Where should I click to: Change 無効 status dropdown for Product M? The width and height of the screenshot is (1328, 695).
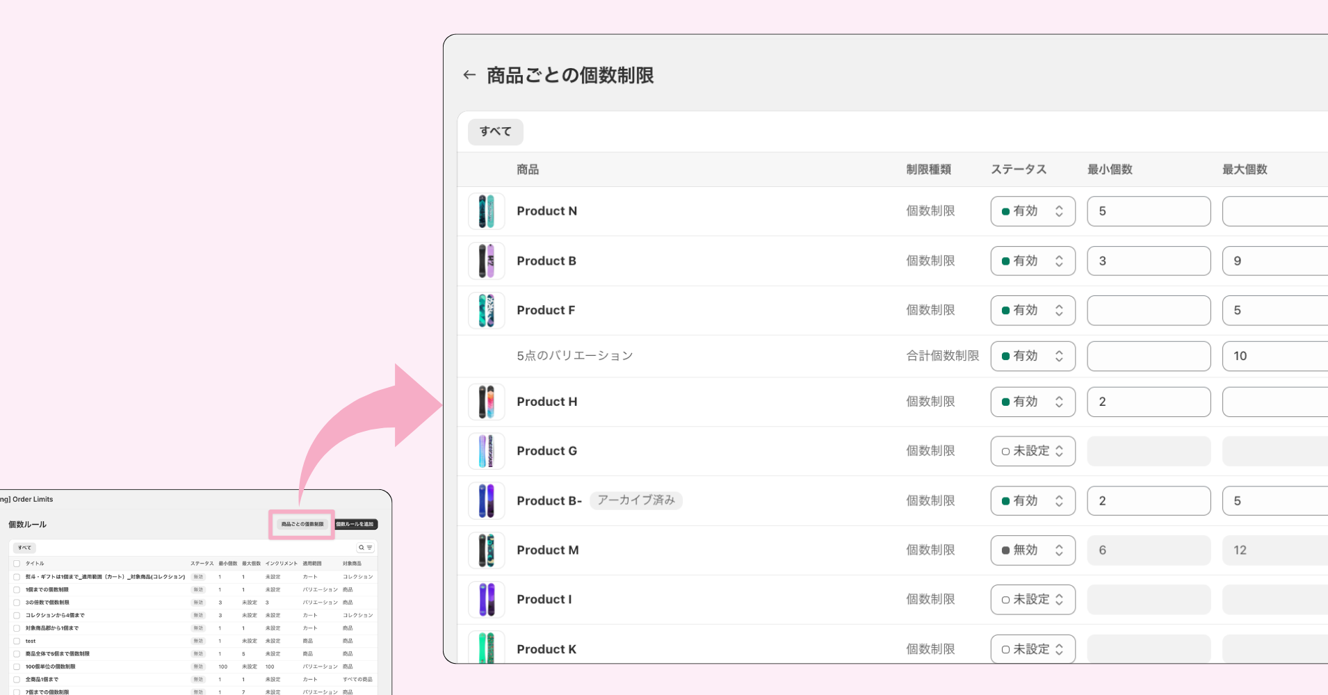click(x=1033, y=550)
